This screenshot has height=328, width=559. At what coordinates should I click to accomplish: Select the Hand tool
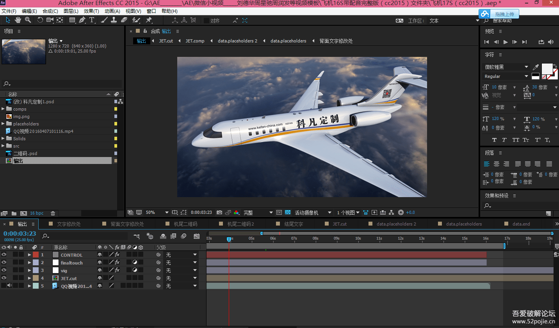click(x=18, y=20)
